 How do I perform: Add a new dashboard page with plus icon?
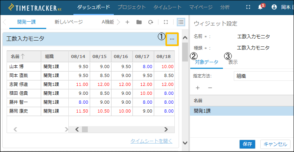pos(127,22)
